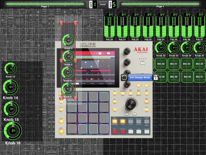Select the Knob 16 dial
The image size is (206, 155).
[x=13, y=131]
